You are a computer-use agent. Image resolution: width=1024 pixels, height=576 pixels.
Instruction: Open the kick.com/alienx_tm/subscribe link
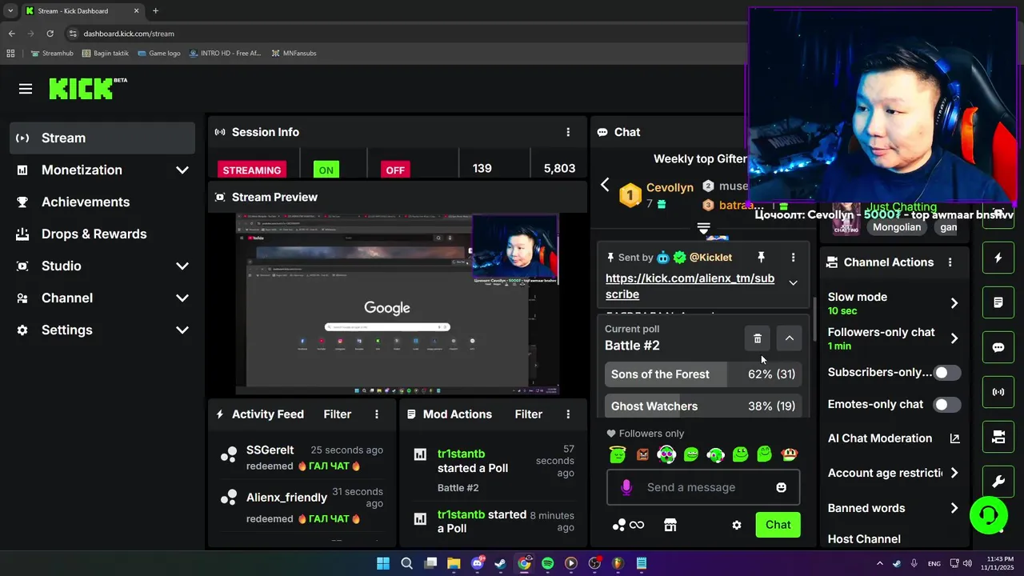[x=690, y=286]
